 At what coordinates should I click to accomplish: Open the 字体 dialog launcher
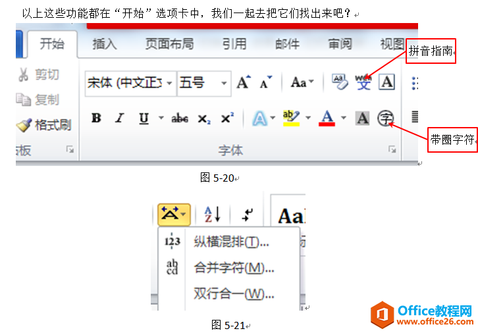pyautogui.click(x=392, y=149)
